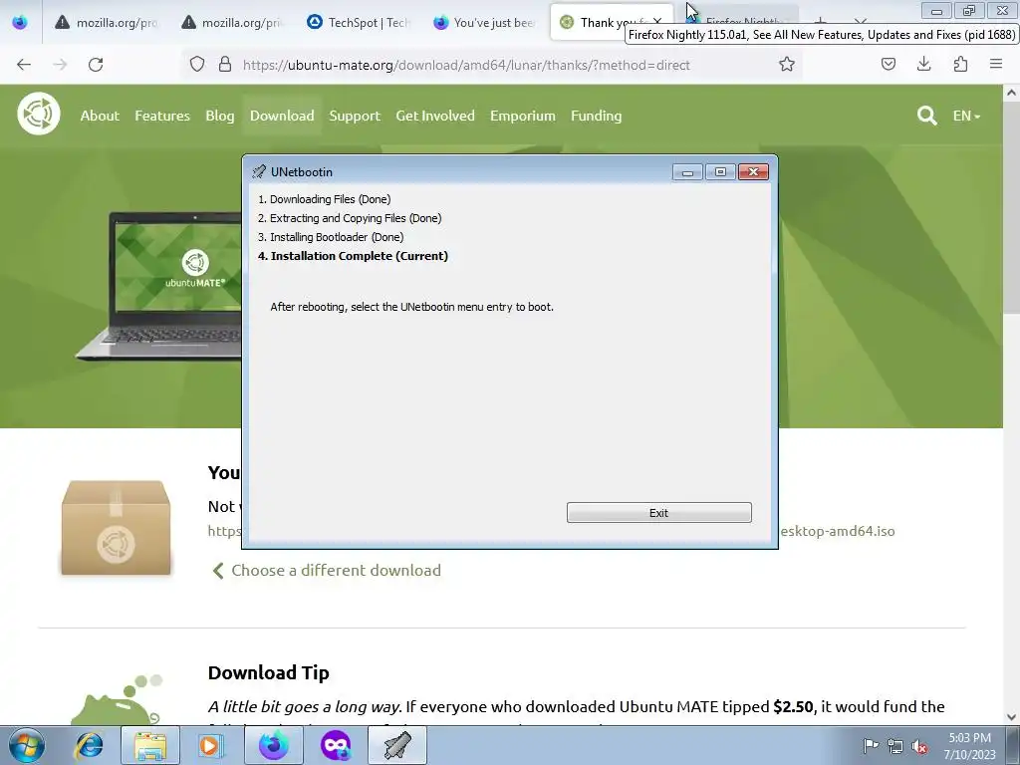The image size is (1020, 765).
Task: Switch to the first mozilla.org/pro tab
Action: [106, 22]
